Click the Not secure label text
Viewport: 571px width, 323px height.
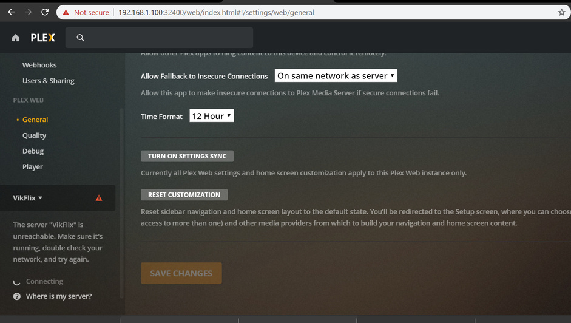point(92,12)
